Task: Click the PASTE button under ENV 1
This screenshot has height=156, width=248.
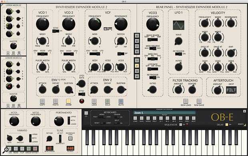Action: (x=56, y=101)
